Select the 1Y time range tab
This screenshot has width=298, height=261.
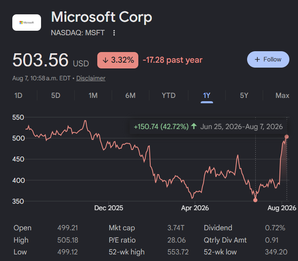click(x=207, y=95)
